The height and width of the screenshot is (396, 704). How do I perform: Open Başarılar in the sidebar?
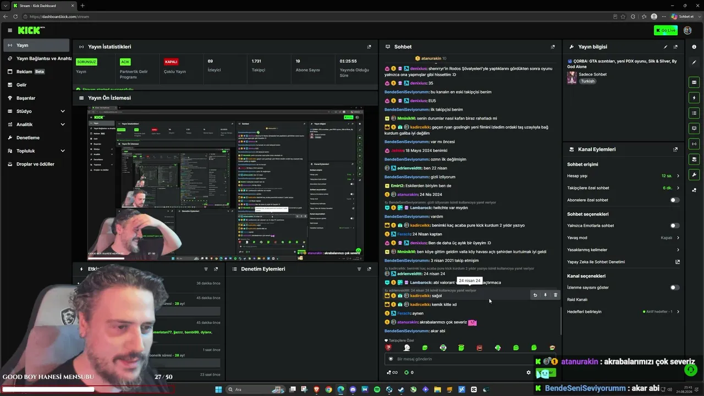(36, 98)
